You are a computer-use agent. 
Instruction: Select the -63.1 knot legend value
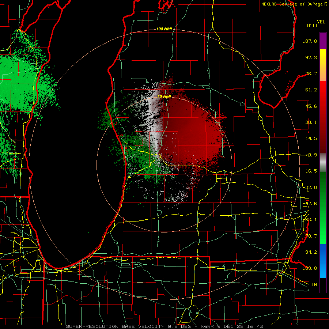[x=310, y=220]
